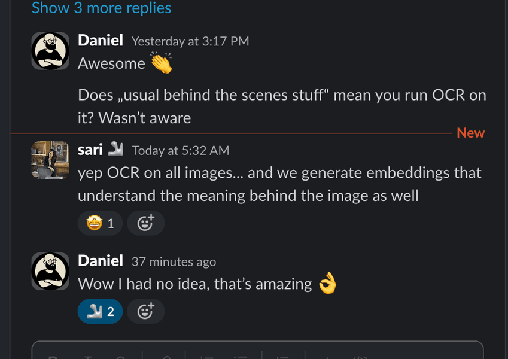The height and width of the screenshot is (359, 508).
Task: Click Daniel's name above the "Awesome" message
Action: 101,41
